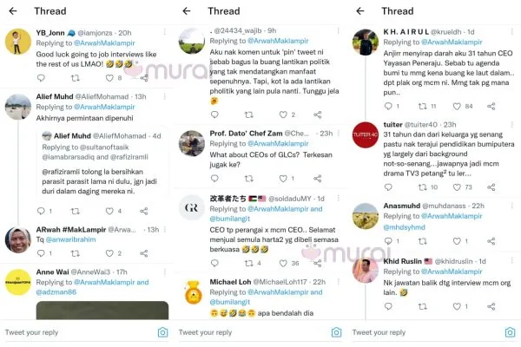521x347 pixels.
Task: Toggle the like on Anasmuhd's reply
Action: (457, 241)
